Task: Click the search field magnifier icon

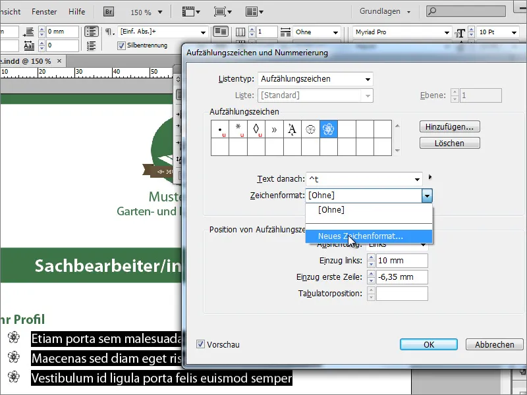Action: (x=433, y=11)
